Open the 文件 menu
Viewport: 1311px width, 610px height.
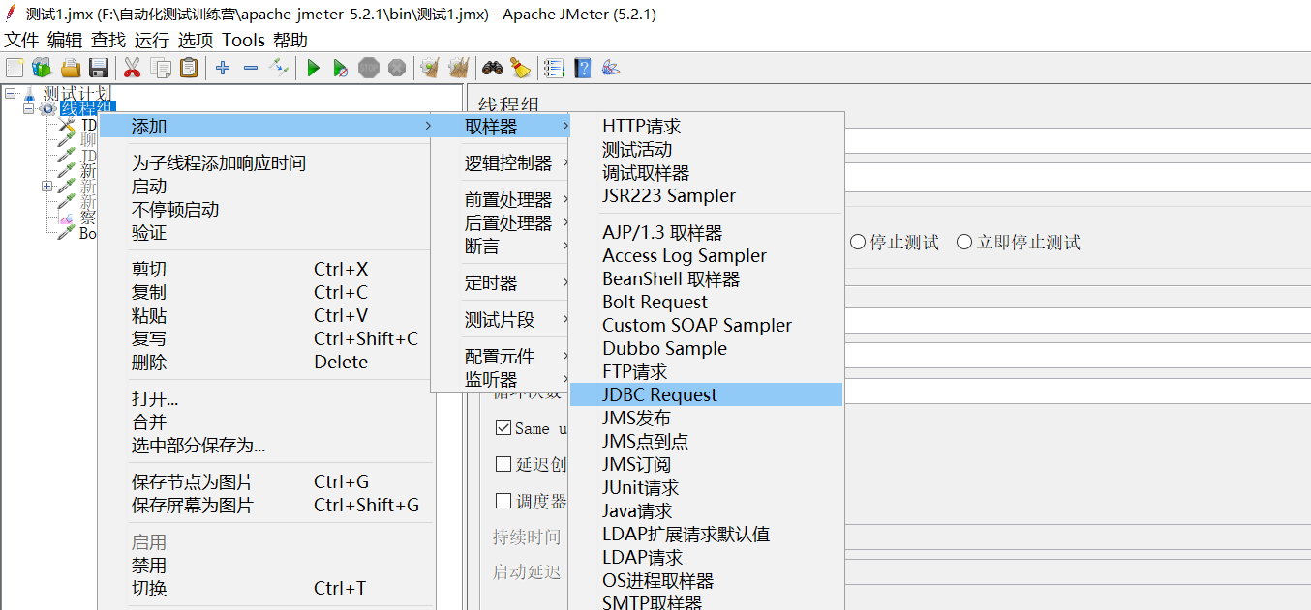[x=21, y=40]
